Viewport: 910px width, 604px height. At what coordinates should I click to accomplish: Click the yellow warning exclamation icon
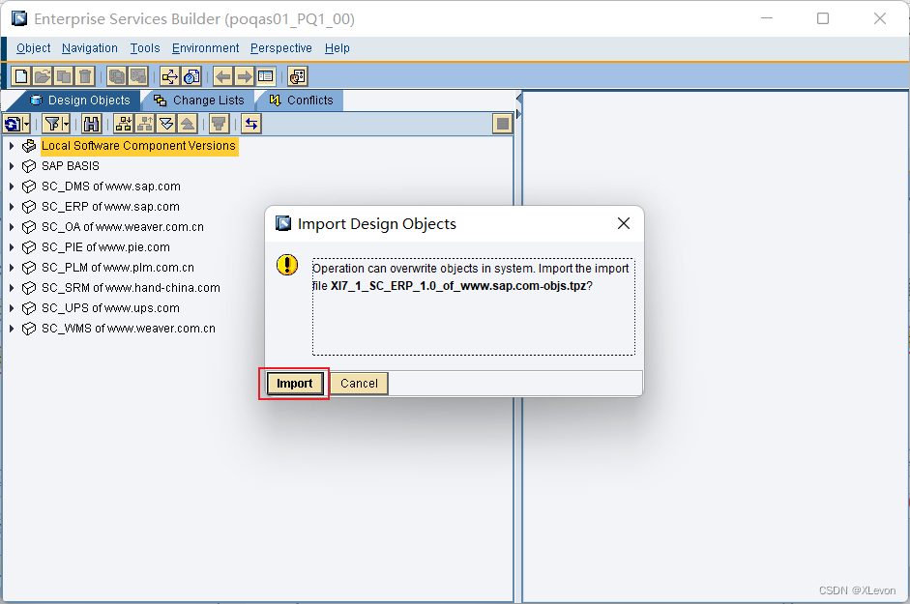click(286, 265)
